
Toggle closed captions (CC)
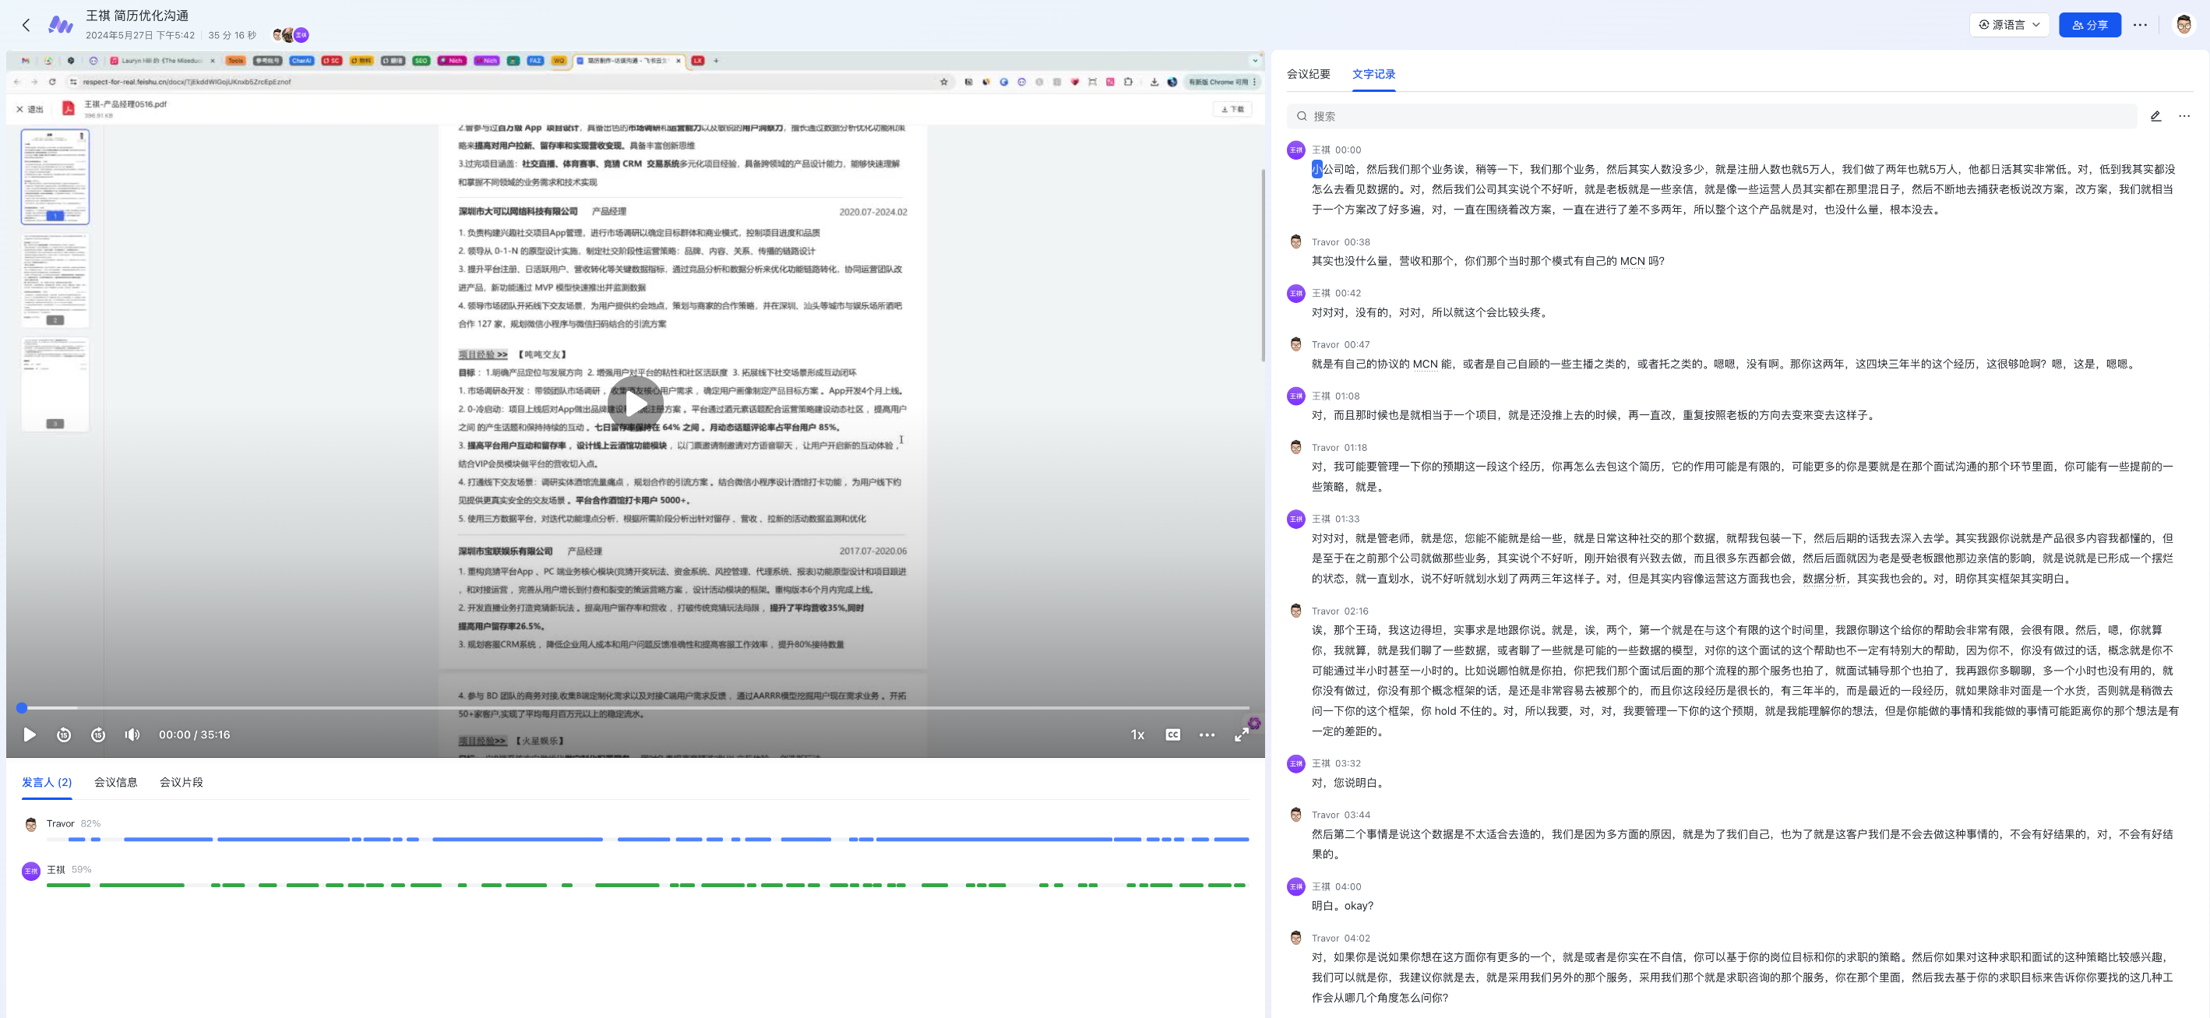coord(1173,735)
